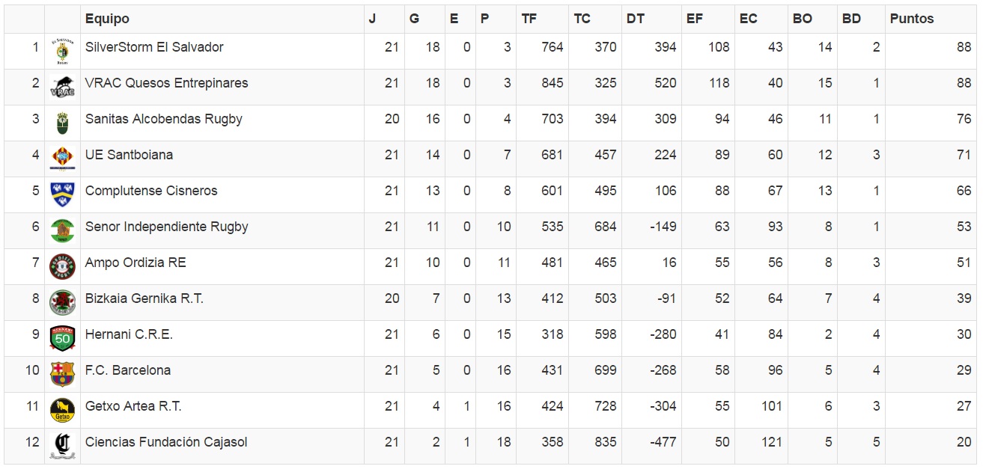The height and width of the screenshot is (469, 983).
Task: Click the Equipo column header
Action: [107, 19]
